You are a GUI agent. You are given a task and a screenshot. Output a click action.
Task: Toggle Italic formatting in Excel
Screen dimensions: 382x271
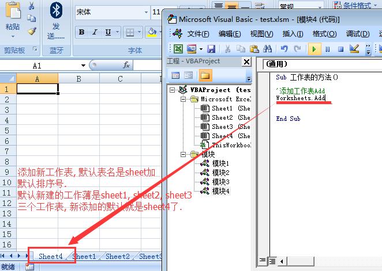(x=95, y=32)
